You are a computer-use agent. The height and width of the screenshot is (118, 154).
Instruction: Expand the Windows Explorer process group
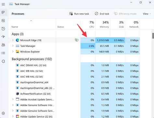13,52
